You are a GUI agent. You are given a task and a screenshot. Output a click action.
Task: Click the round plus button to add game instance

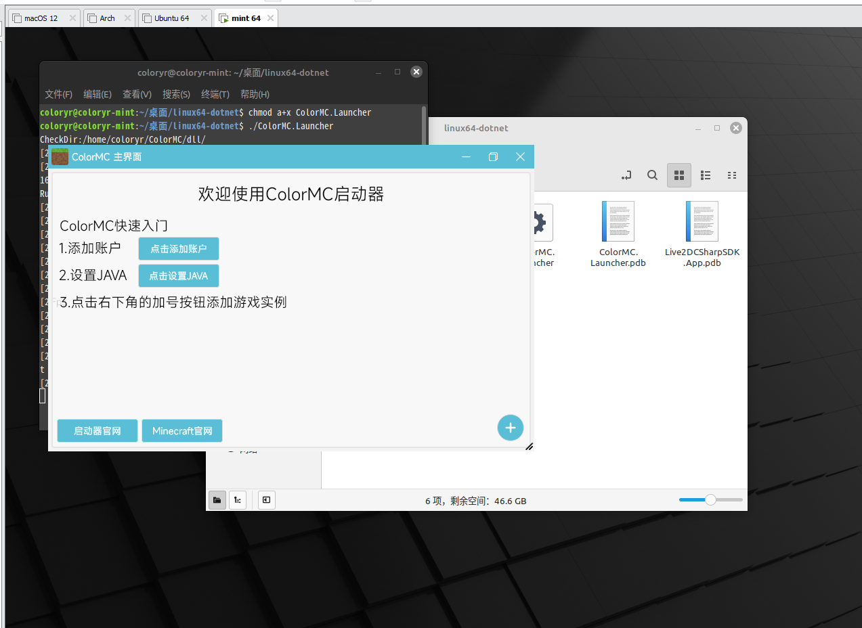click(x=511, y=428)
